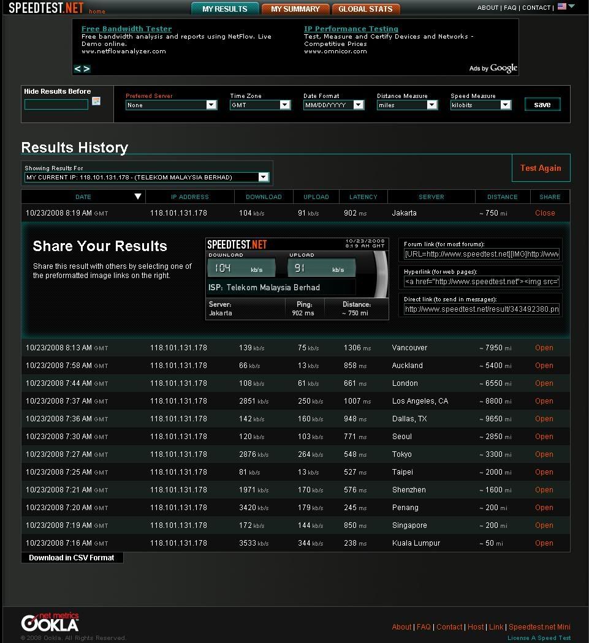589x643 pixels.
Task: Click the save button for settings
Action: 542,104
